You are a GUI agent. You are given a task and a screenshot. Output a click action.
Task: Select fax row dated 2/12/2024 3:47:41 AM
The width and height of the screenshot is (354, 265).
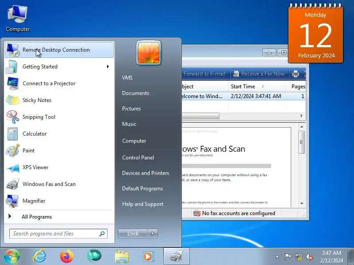[244, 96]
